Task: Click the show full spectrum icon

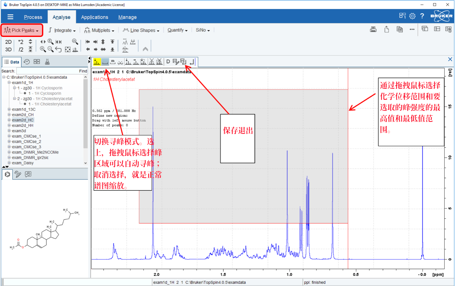Action: (x=68, y=49)
